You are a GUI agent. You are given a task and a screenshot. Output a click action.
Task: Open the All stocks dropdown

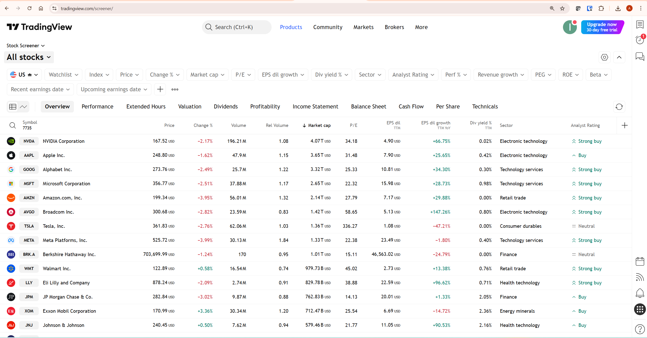tap(29, 57)
